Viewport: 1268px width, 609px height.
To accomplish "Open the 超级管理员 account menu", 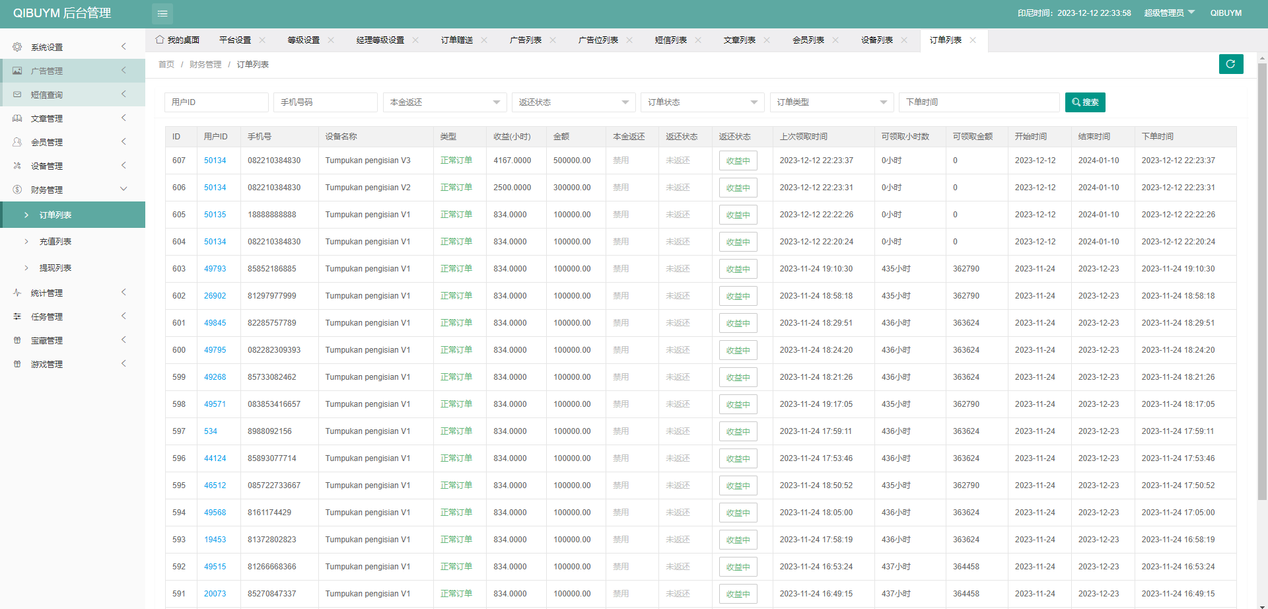I will [x=1169, y=13].
